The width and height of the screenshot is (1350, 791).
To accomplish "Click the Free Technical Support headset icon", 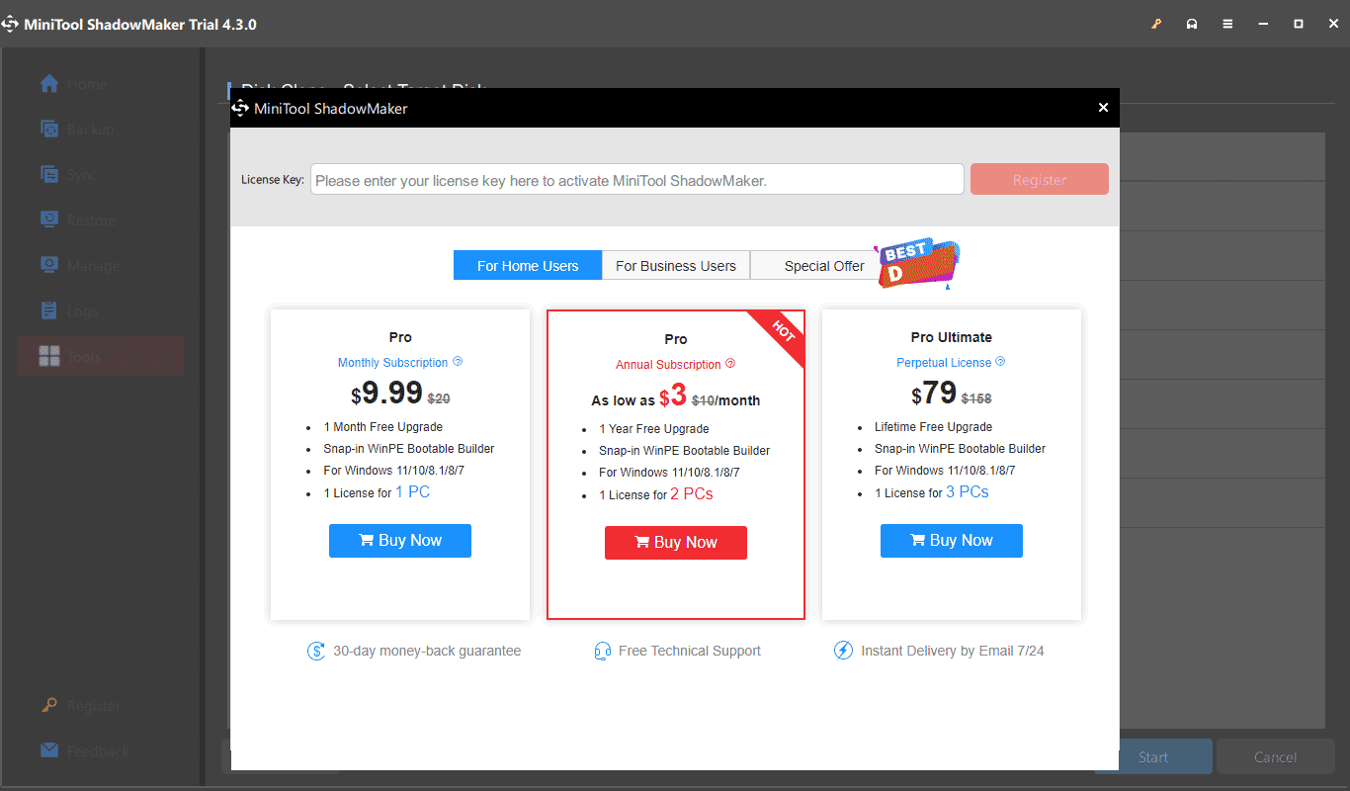I will [x=602, y=651].
